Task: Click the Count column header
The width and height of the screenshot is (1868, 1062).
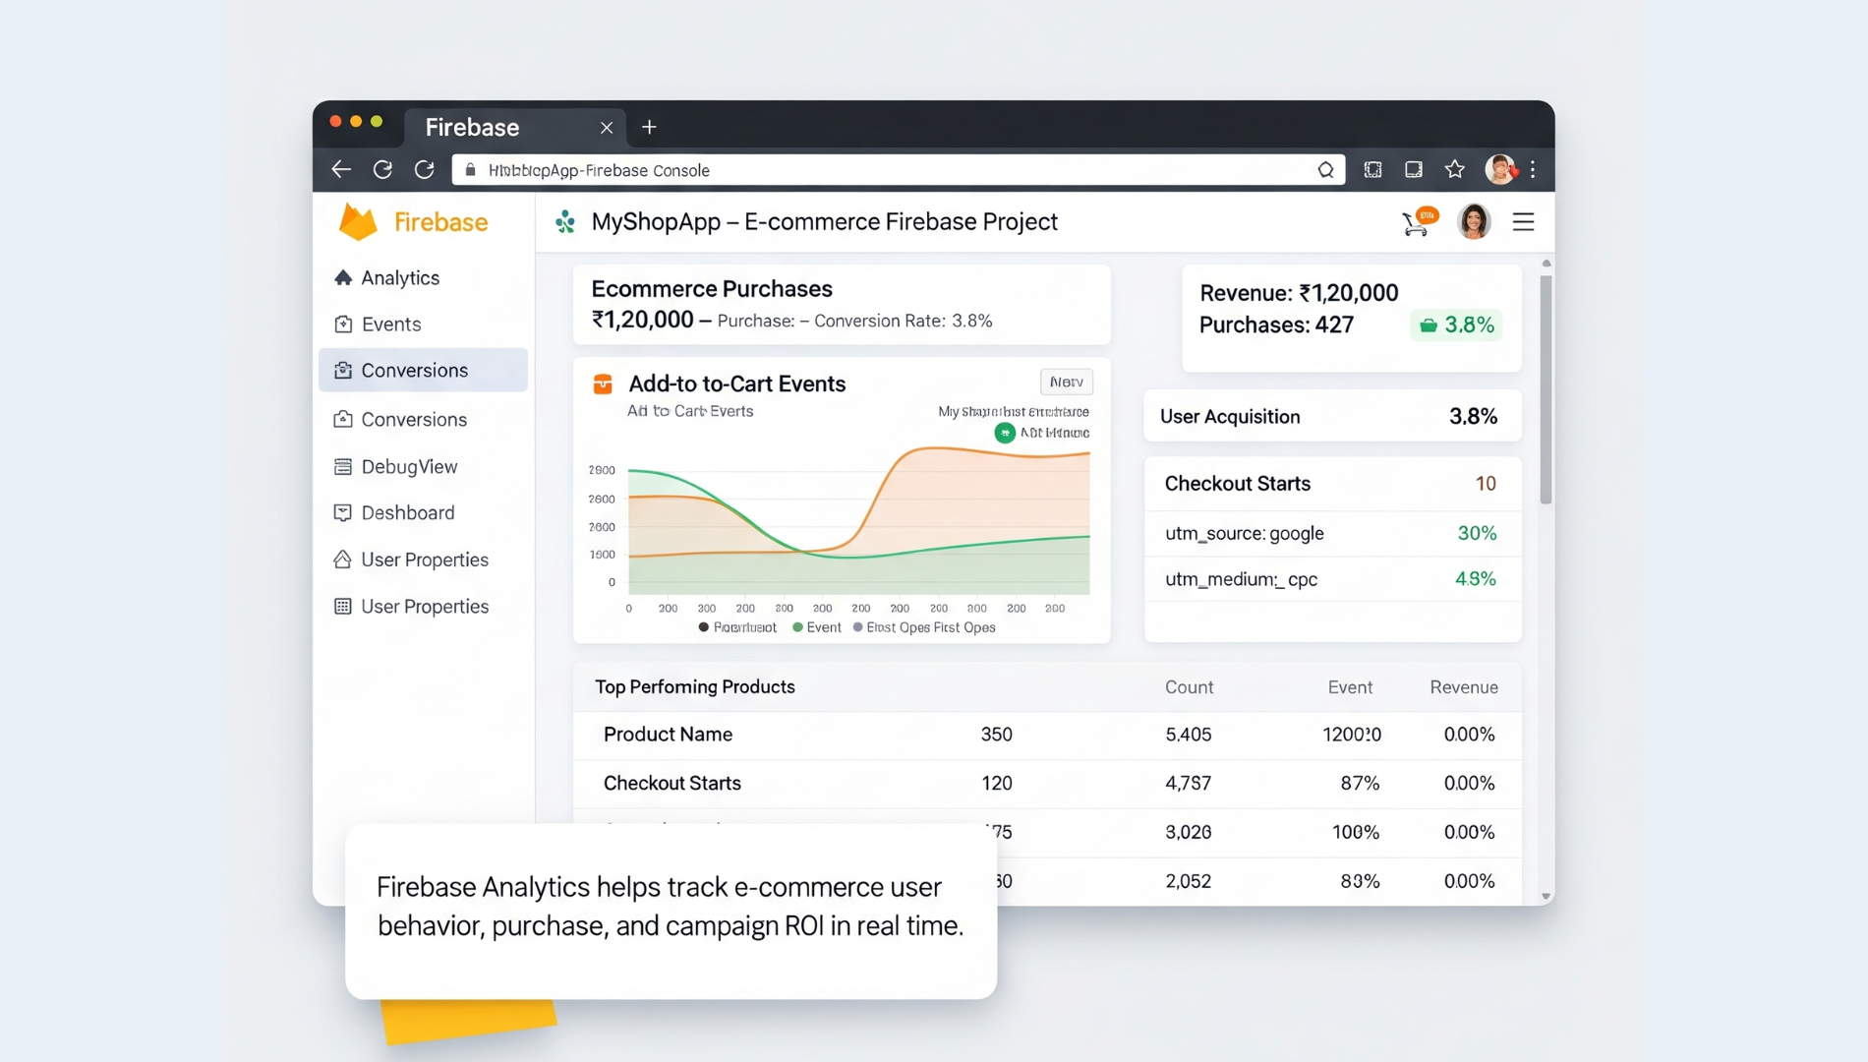Action: coord(1189,687)
